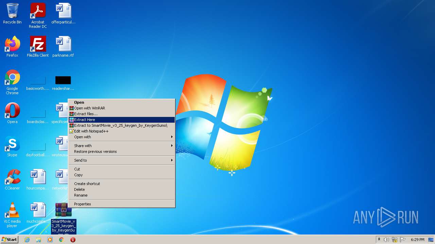The image size is (435, 244).
Task: Open Skype desktop shortcut
Action: pyautogui.click(x=12, y=146)
